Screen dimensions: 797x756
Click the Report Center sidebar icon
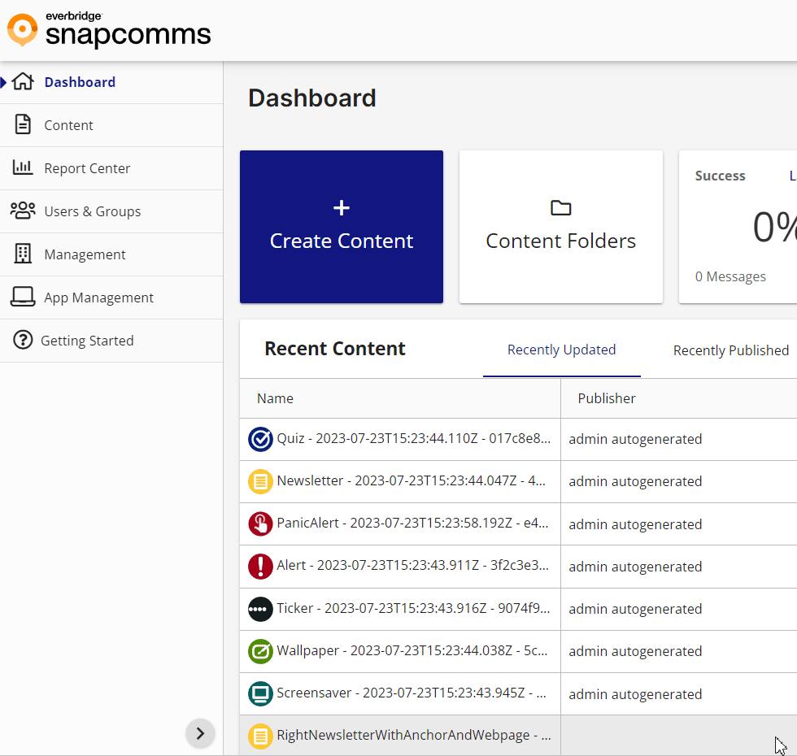[x=23, y=167]
